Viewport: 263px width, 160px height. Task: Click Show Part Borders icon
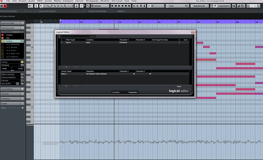(x=212, y=6)
